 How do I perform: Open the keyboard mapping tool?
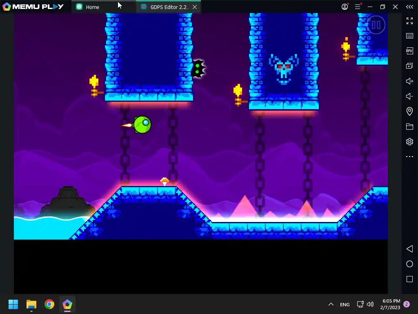pyautogui.click(x=409, y=36)
